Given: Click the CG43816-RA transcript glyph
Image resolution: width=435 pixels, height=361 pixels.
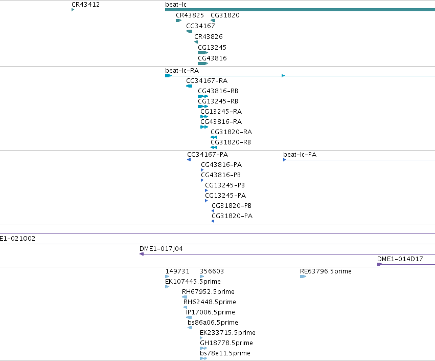Looking at the screenshot, I should tap(204, 127).
